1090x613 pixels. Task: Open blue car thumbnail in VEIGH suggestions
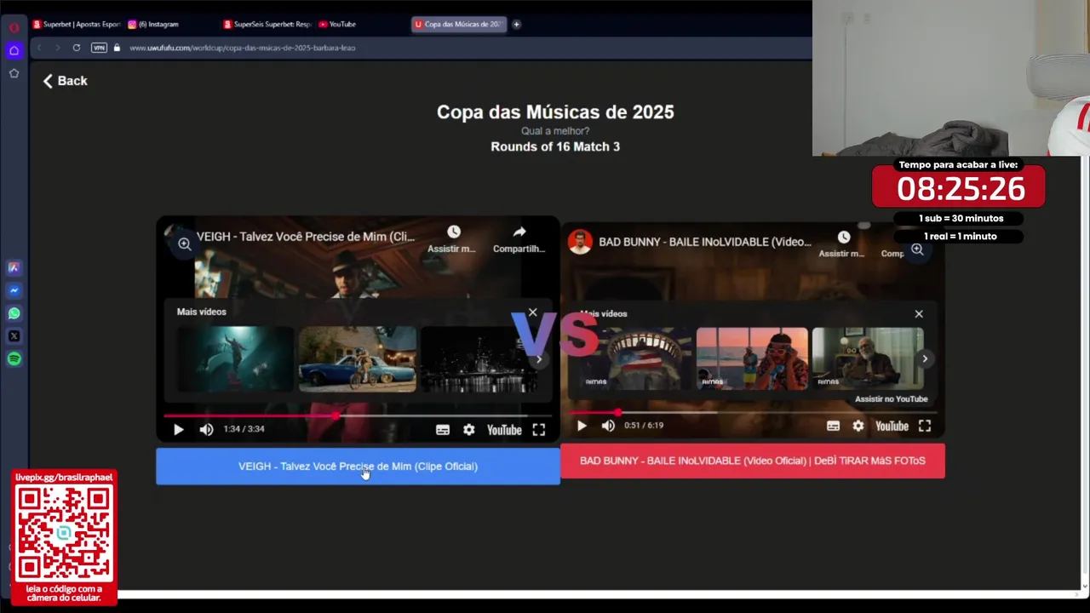pyautogui.click(x=358, y=359)
